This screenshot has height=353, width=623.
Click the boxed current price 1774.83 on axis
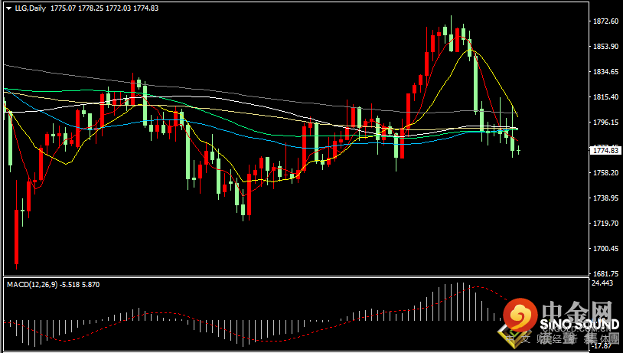(605, 150)
